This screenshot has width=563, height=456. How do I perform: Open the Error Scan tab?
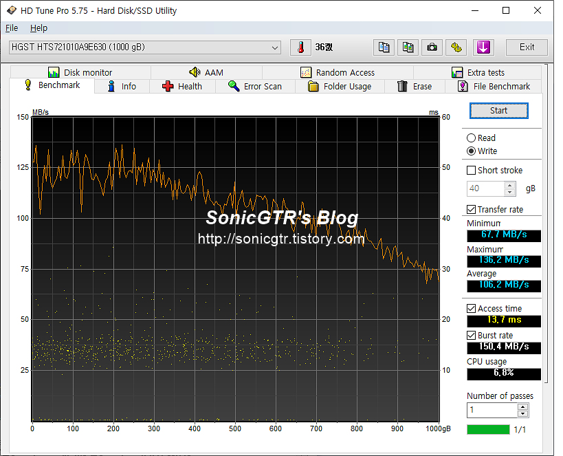pyautogui.click(x=255, y=87)
